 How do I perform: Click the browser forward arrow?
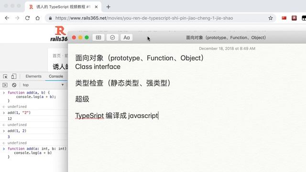[x=17, y=18]
